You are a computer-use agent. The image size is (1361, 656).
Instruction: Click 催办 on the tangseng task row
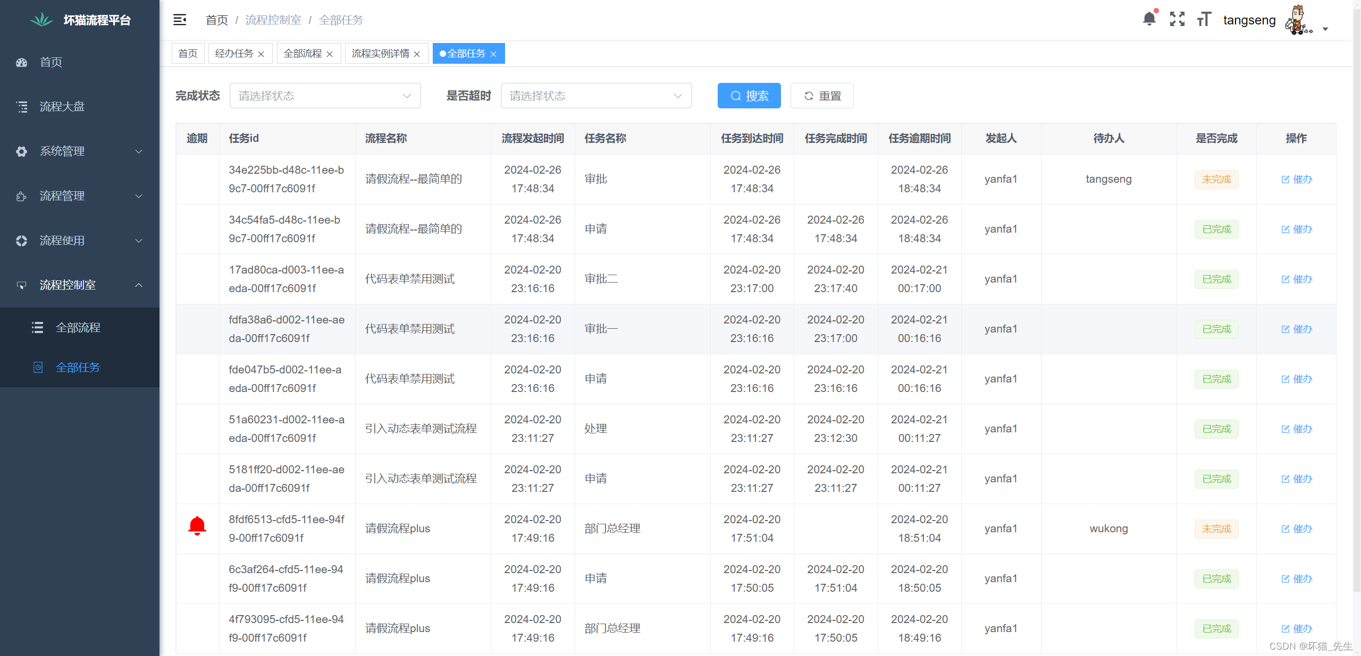coord(1297,179)
